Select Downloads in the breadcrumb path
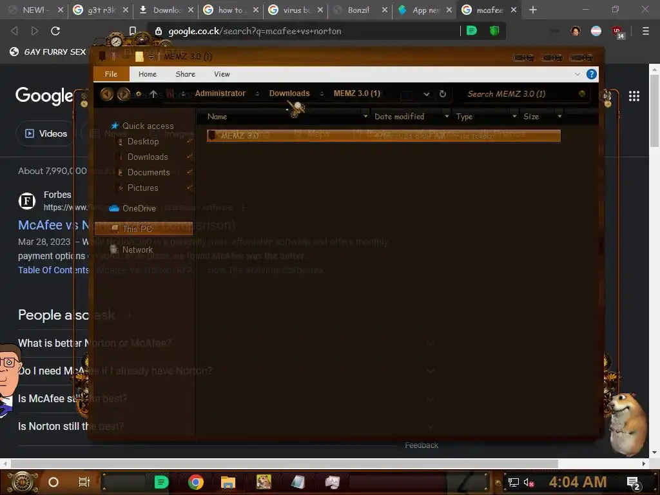Viewport: 660px width, 495px height. (x=289, y=93)
